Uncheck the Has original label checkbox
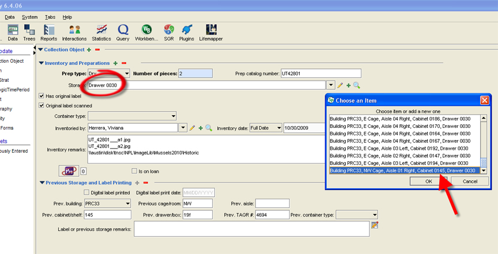The height and width of the screenshot is (254, 498). [x=41, y=96]
